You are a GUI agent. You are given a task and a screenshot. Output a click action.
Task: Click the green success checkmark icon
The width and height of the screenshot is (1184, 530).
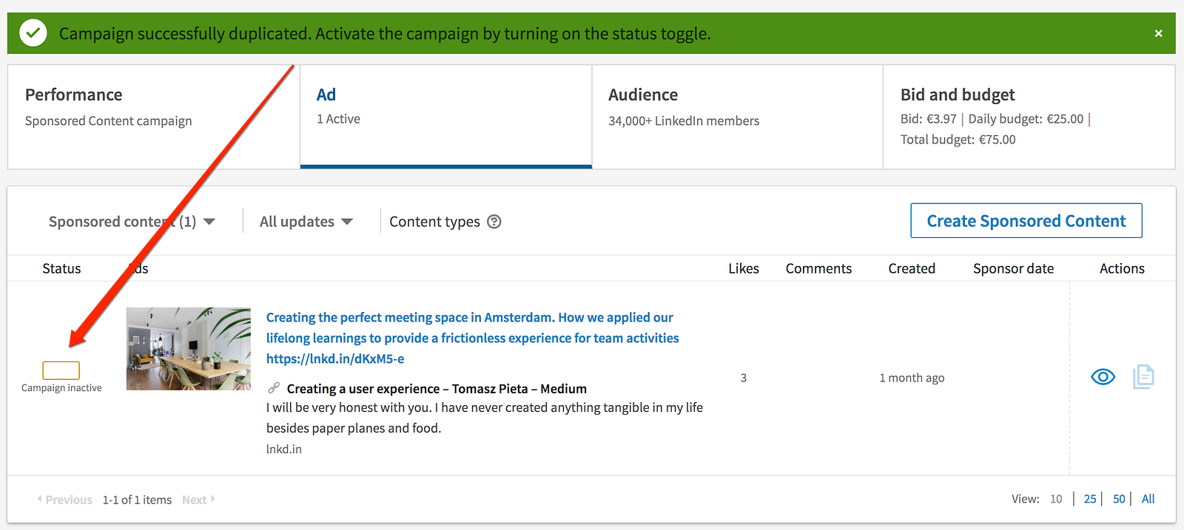click(x=33, y=33)
